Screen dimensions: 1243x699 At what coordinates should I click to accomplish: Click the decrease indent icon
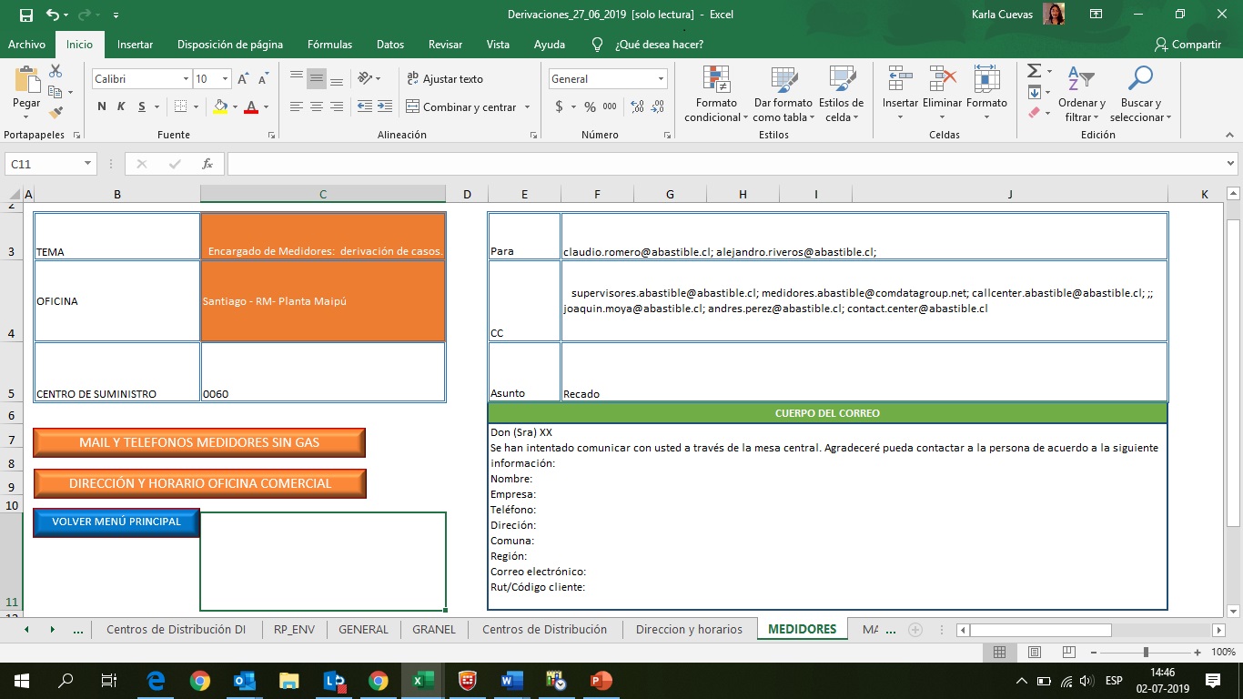[365, 106]
